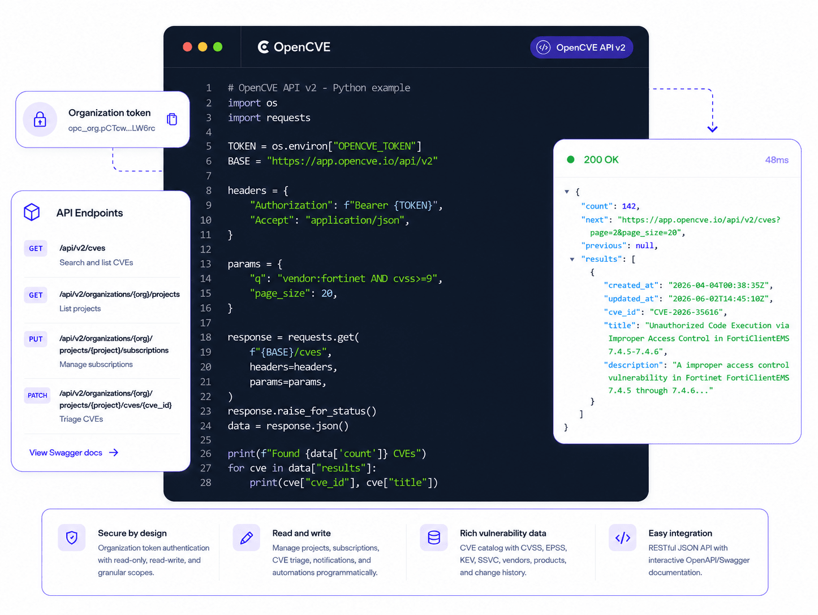
Task: Click the data = response.json() code line
Action: pyautogui.click(x=288, y=426)
